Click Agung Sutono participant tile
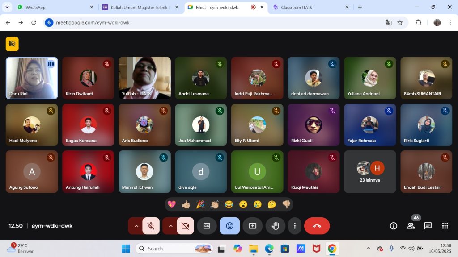The image size is (458, 257). [x=32, y=172]
